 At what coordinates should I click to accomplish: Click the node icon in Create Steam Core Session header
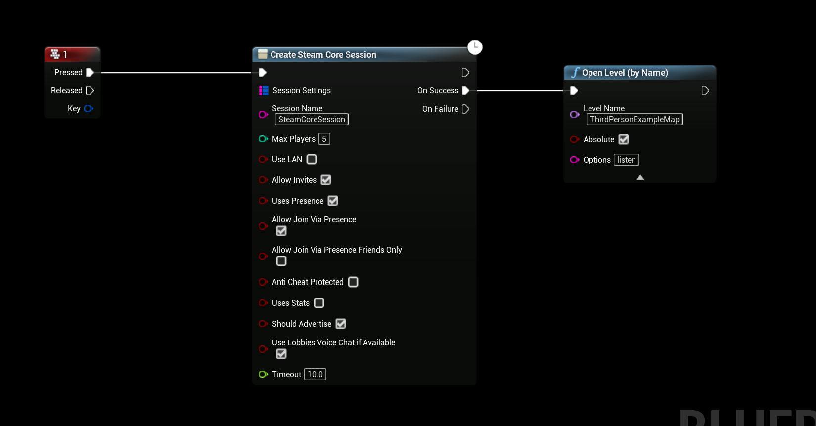point(263,54)
